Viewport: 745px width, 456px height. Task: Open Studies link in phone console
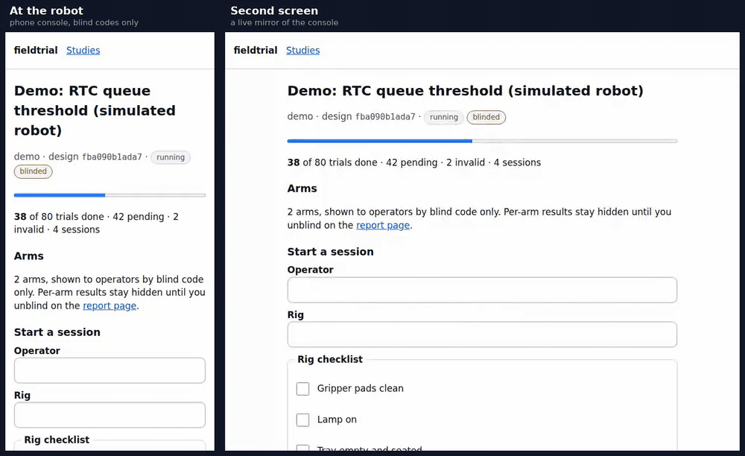pos(83,51)
